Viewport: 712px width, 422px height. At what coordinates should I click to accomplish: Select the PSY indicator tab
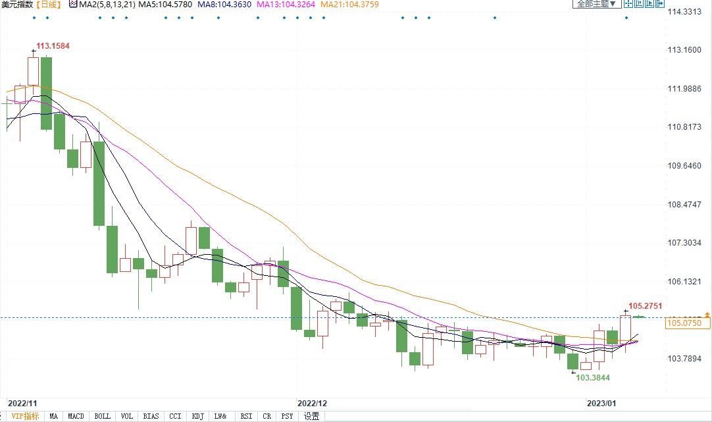(x=287, y=416)
